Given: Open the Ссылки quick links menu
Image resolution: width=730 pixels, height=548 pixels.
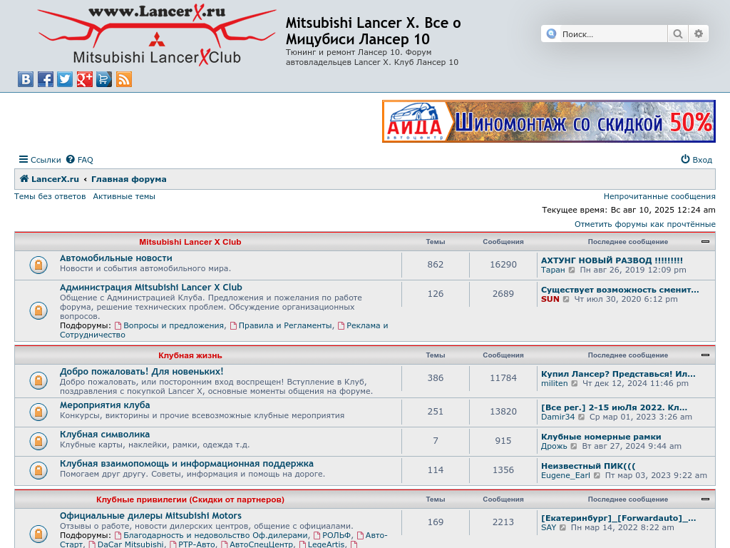Looking at the screenshot, I should [40, 160].
